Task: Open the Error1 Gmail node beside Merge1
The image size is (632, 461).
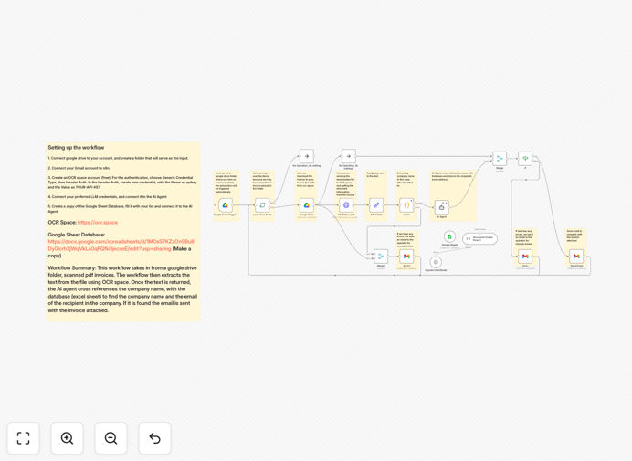Action: coord(406,257)
